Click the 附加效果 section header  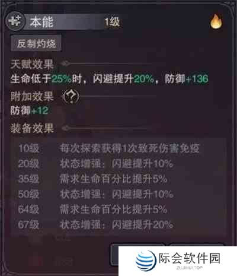point(32,97)
